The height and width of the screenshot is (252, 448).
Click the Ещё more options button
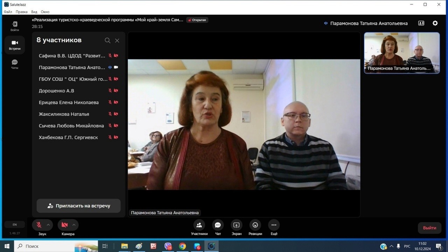274,225
